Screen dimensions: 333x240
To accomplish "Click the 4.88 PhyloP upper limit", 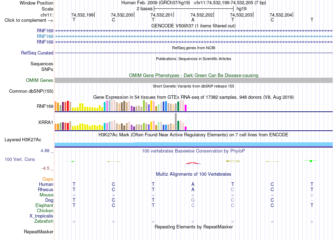I will 45,151.
